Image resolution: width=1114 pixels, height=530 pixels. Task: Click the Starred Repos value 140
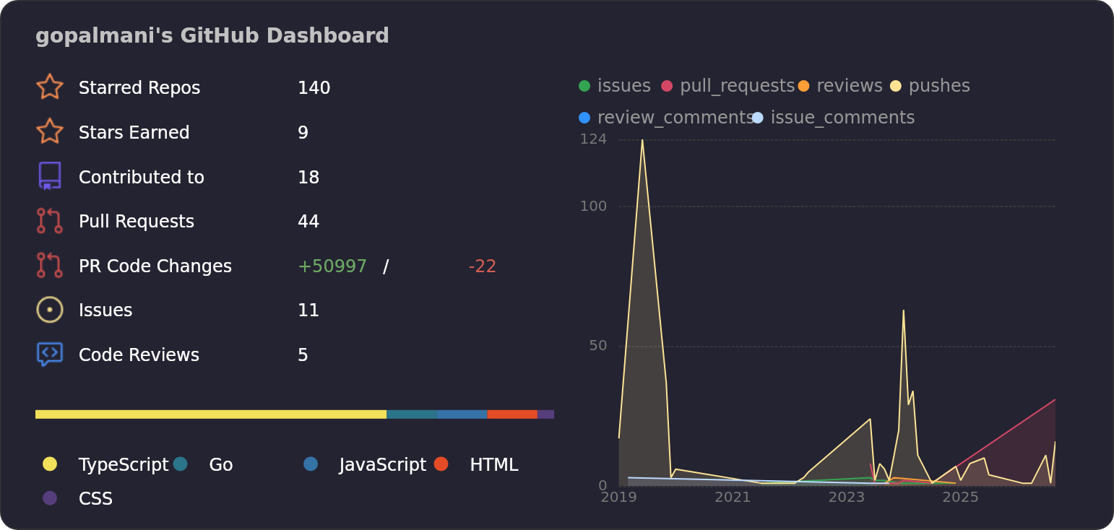(314, 88)
